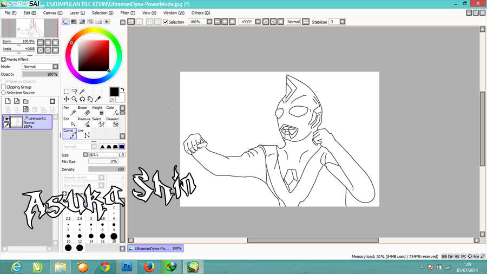
Task: Select the Eraser linework tool
Action: point(84,110)
